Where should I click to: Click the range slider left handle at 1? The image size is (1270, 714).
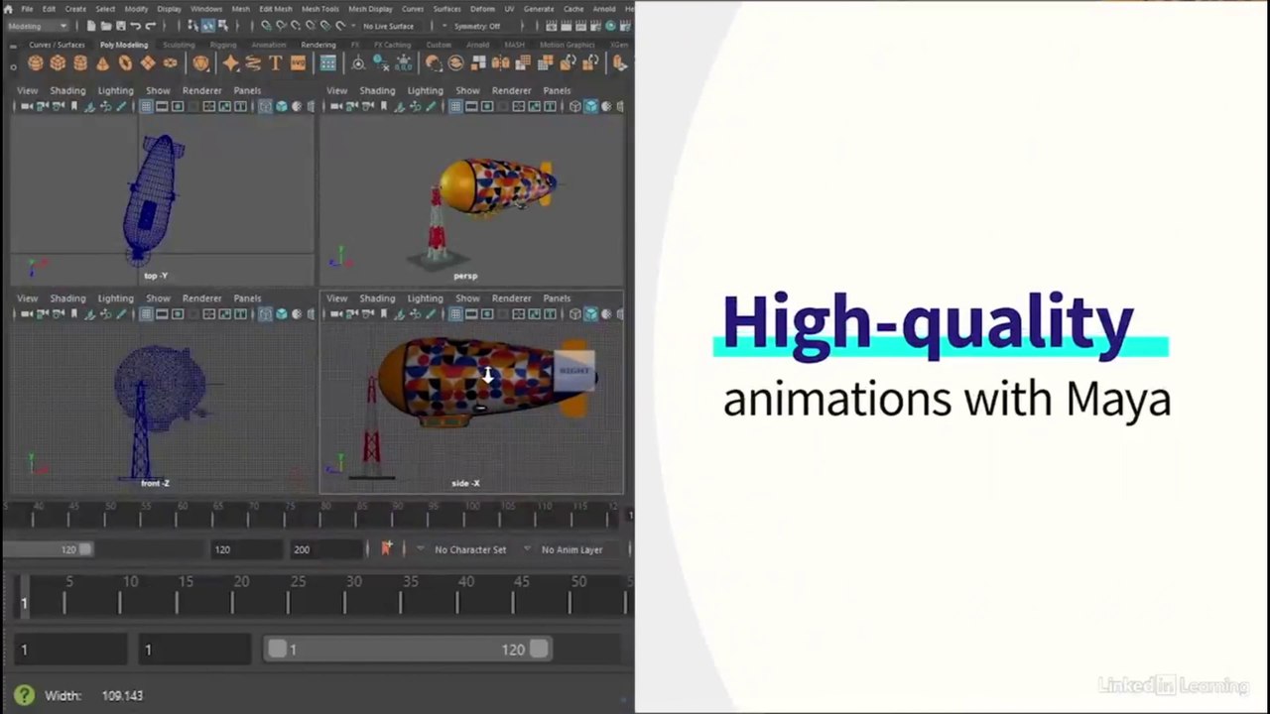click(277, 649)
